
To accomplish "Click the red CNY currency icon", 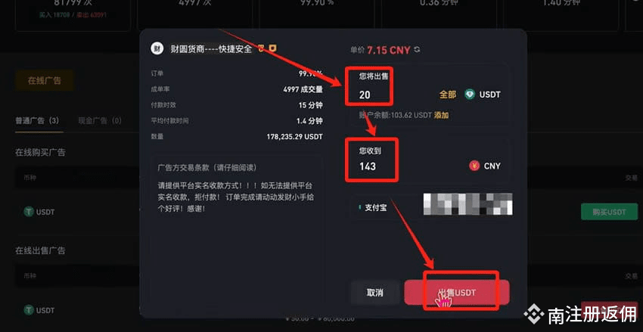I will tap(474, 166).
